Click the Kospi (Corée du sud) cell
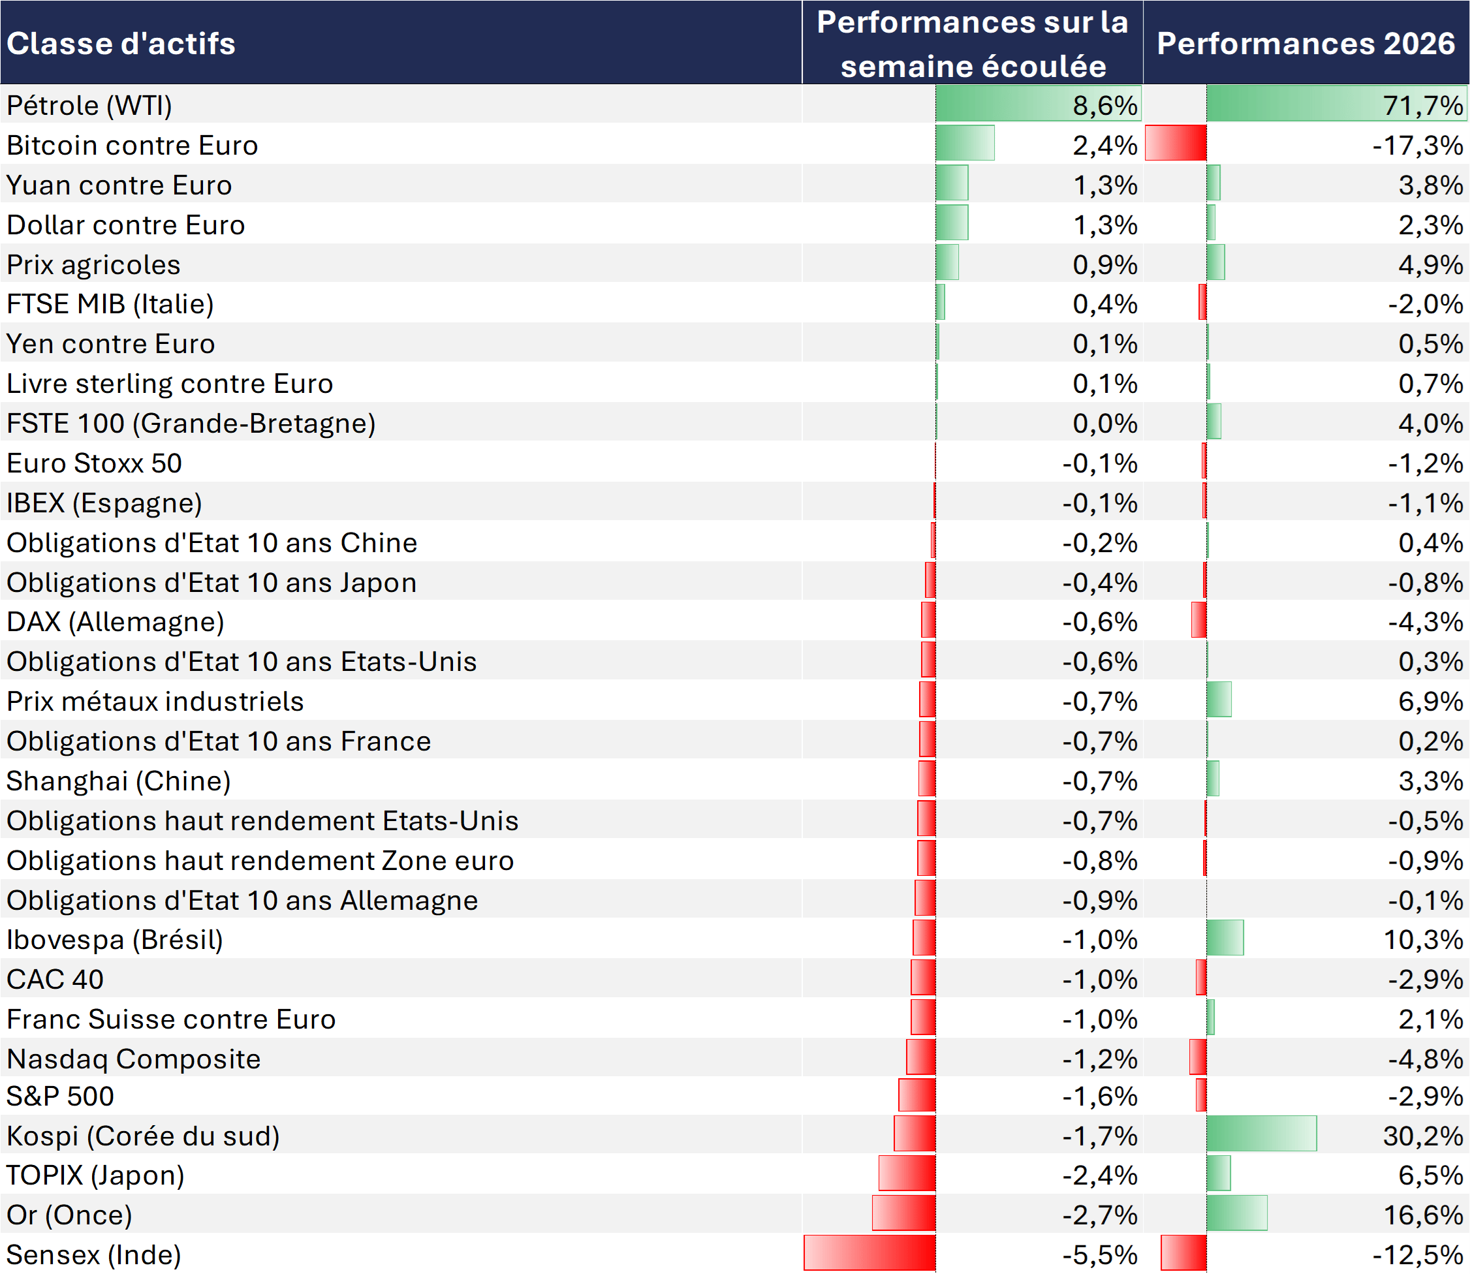Viewport: 1470px width, 1274px height. point(143,1136)
